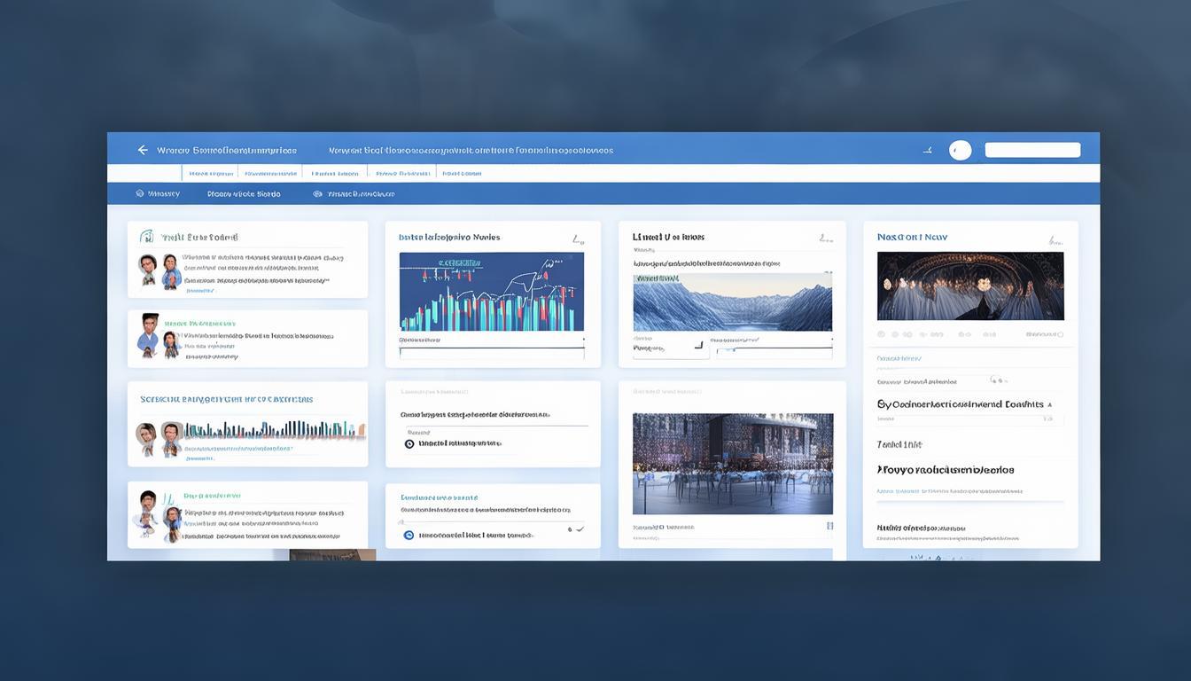Image resolution: width=1191 pixels, height=681 pixels.
Task: Click the green heading in second avatar card
Action: pos(198,324)
